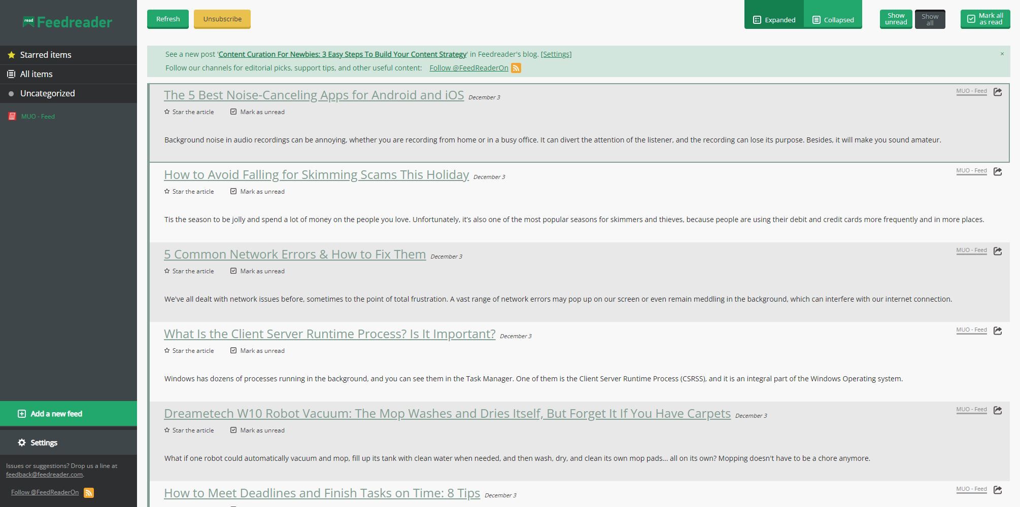
Task: Mark Skimming Scams article as unread
Action: pos(257,192)
